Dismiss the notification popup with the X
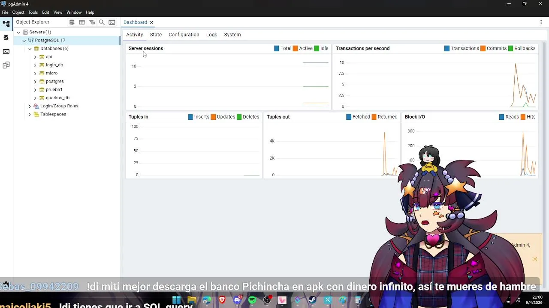This screenshot has width=549, height=308. click(x=535, y=259)
